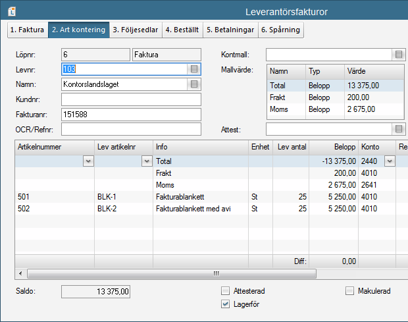Open the Levnr lookup list icon

click(194, 69)
